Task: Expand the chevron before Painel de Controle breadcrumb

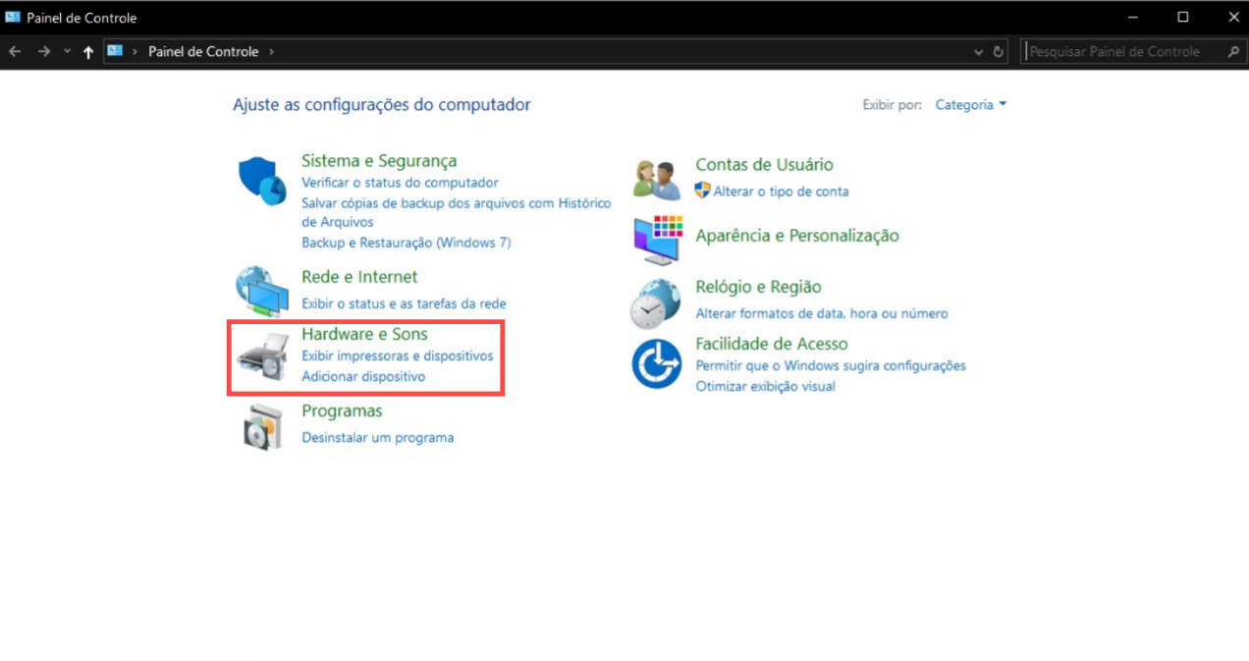Action: point(136,51)
